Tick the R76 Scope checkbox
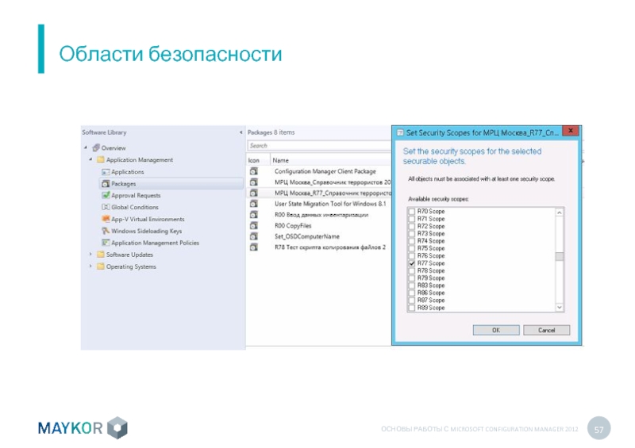 coord(412,256)
